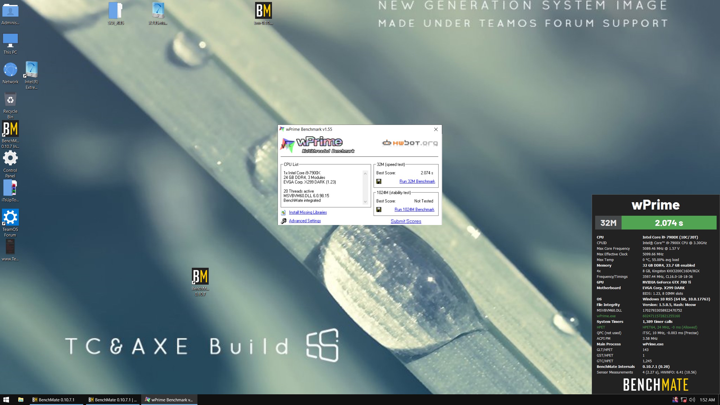Image resolution: width=720 pixels, height=405 pixels.
Task: Click the Advanced Settings wrench icon
Action: coord(283,221)
